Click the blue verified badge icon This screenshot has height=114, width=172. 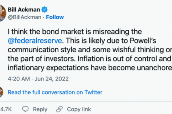click(44, 10)
